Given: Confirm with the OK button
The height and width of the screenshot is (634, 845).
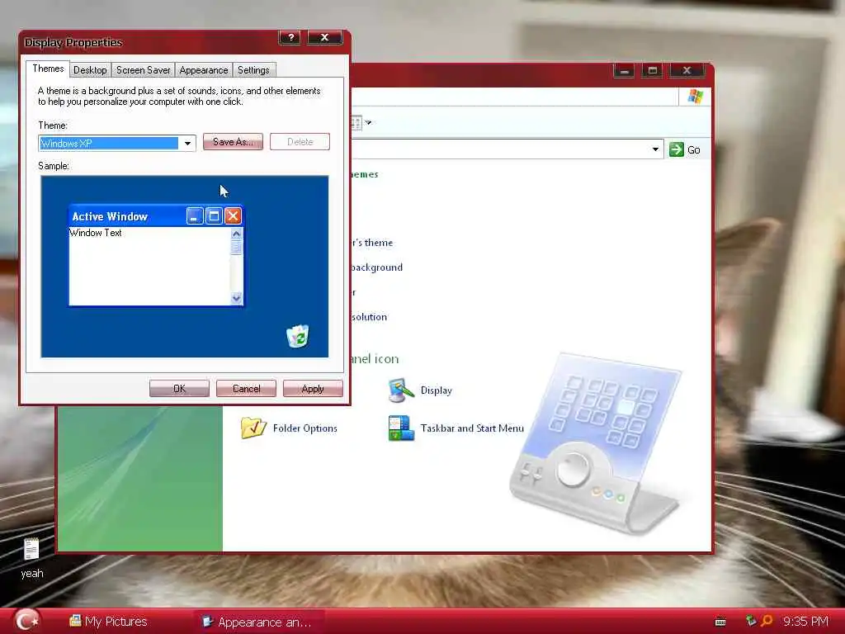Looking at the screenshot, I should point(179,388).
